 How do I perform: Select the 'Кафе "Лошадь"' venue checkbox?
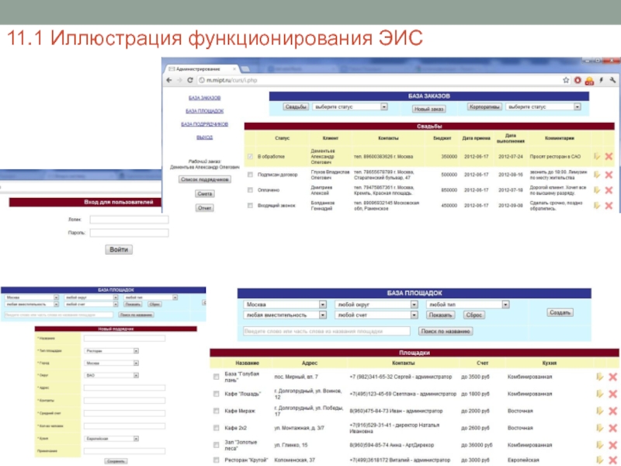point(217,394)
